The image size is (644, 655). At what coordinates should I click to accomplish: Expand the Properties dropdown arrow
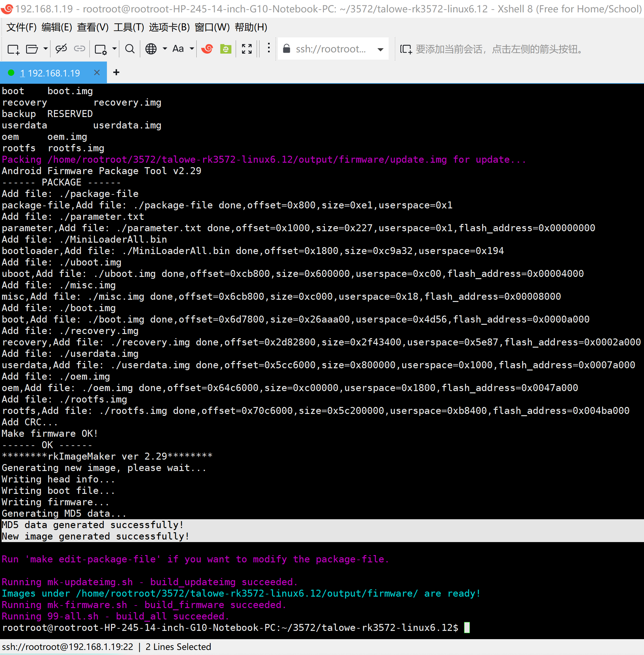click(114, 49)
